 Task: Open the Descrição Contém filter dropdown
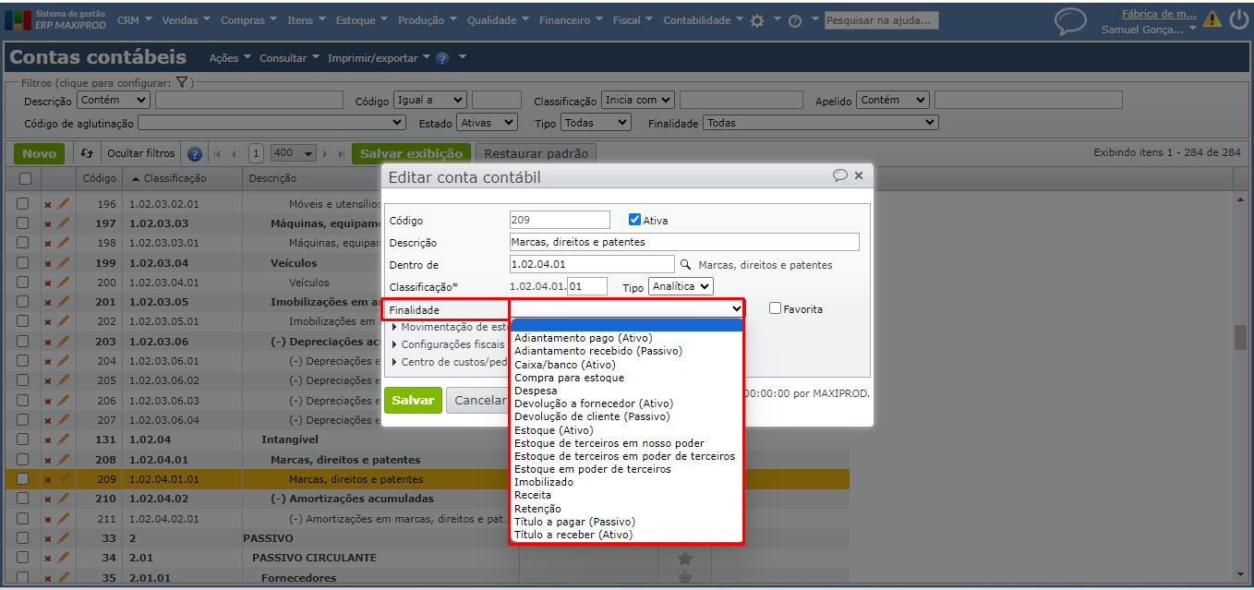tap(113, 100)
